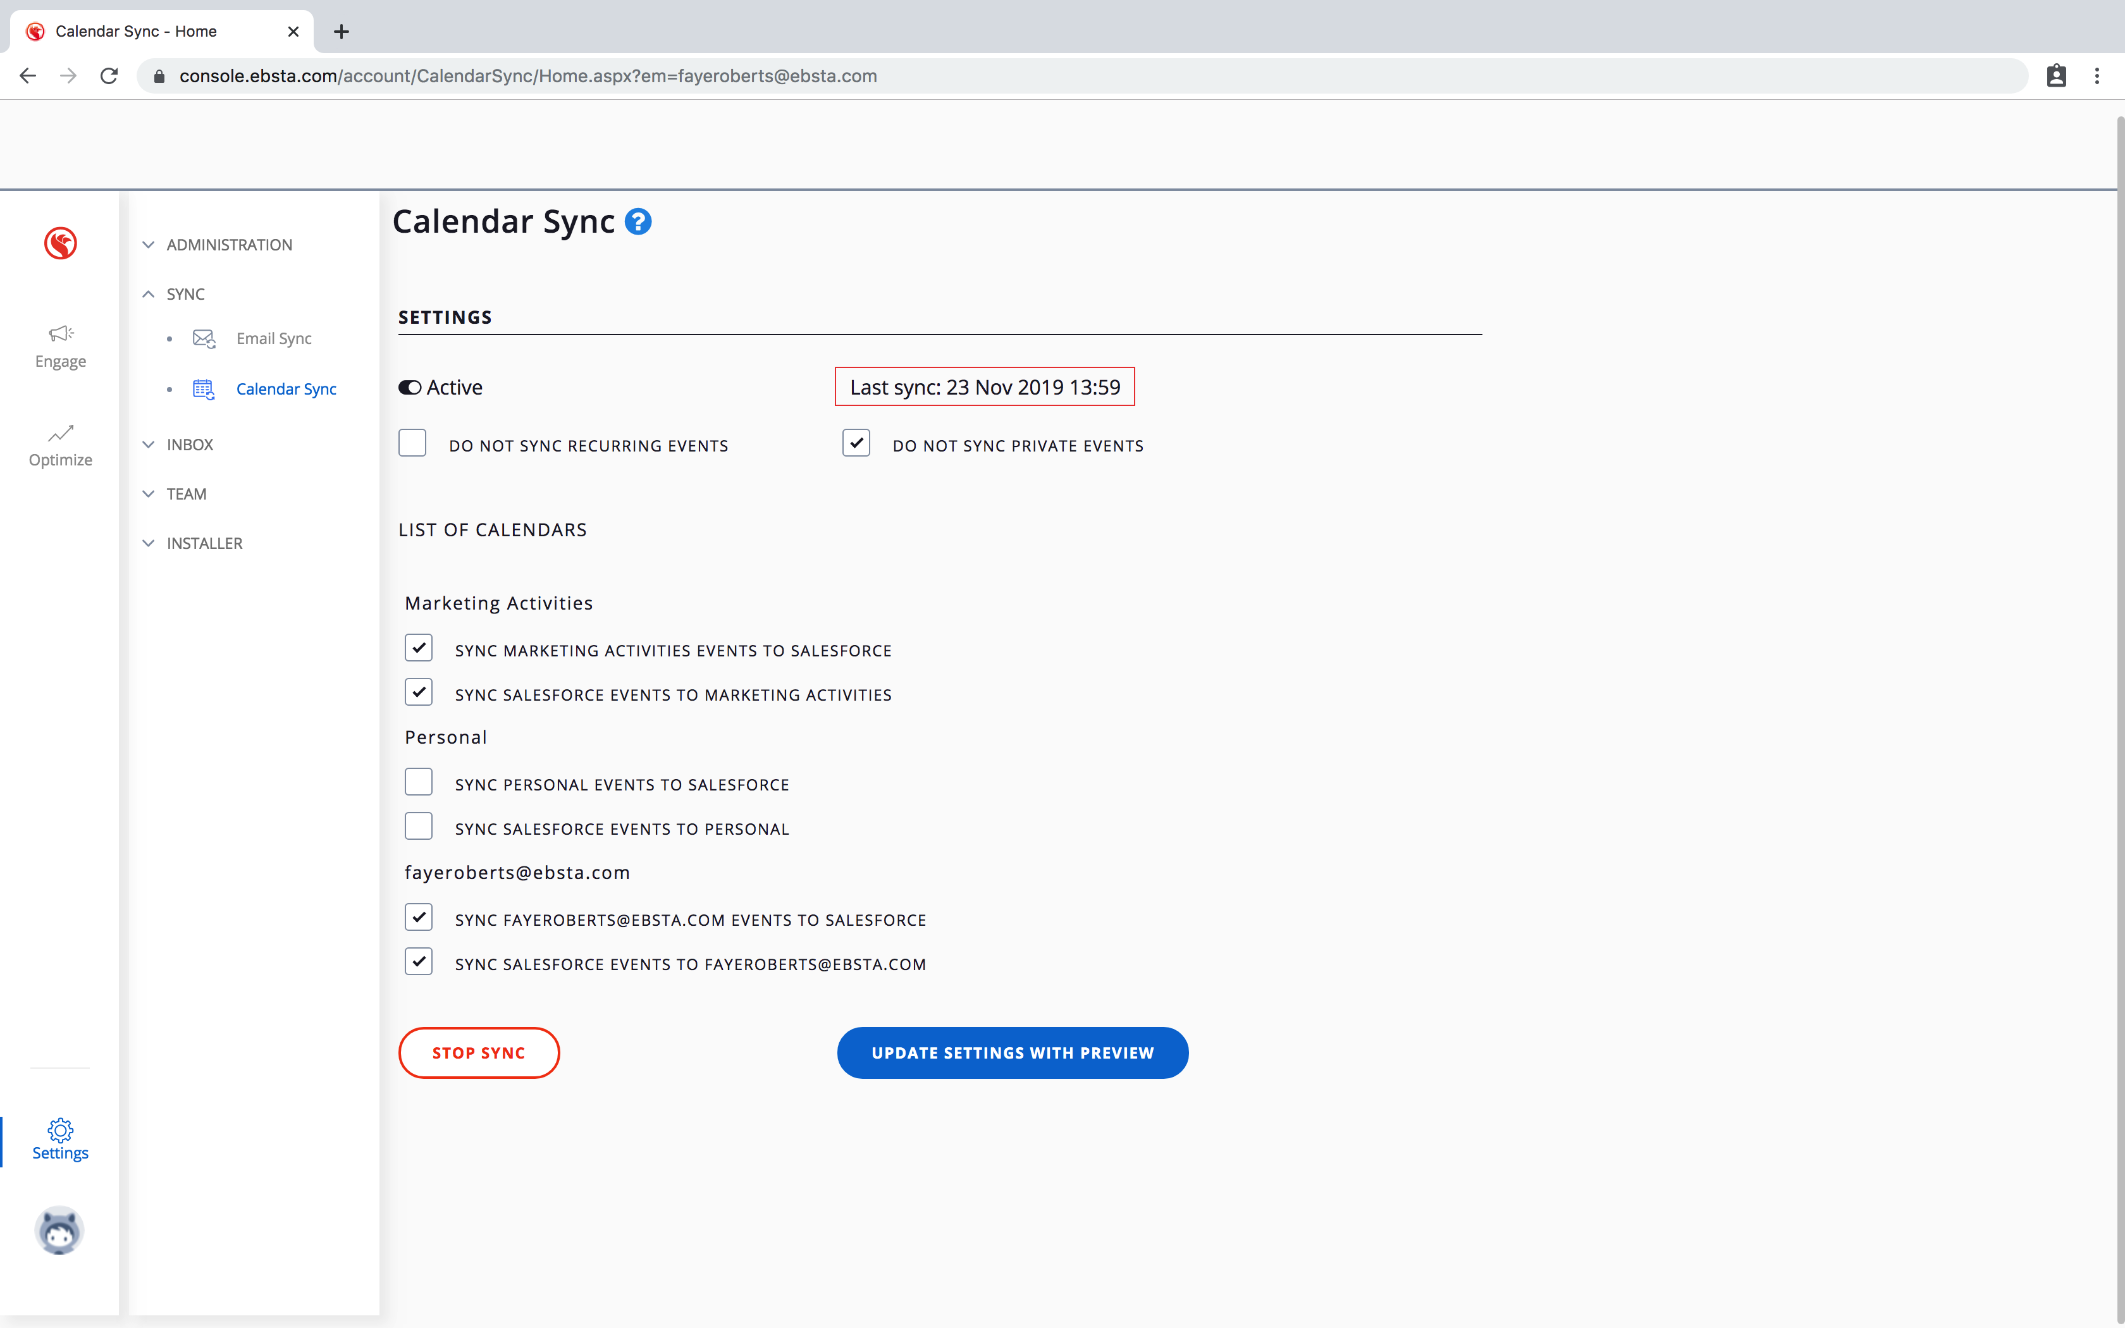Viewport: 2125px width, 1328px height.
Task: Open the Engage megaphone section
Action: [61, 346]
